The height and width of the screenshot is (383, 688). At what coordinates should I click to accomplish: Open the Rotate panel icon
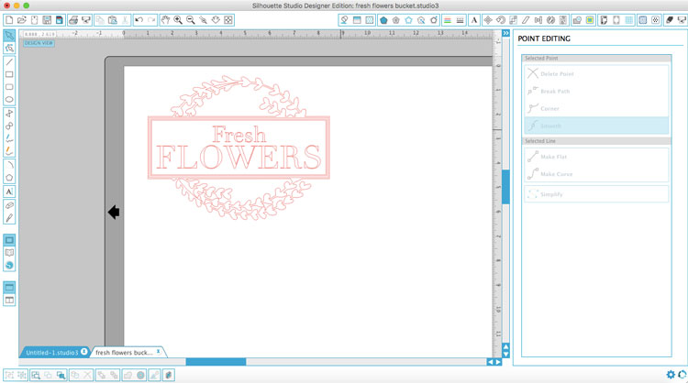tap(500, 20)
